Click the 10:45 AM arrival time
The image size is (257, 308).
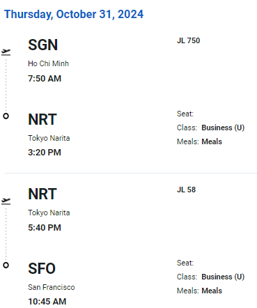[x=47, y=302]
